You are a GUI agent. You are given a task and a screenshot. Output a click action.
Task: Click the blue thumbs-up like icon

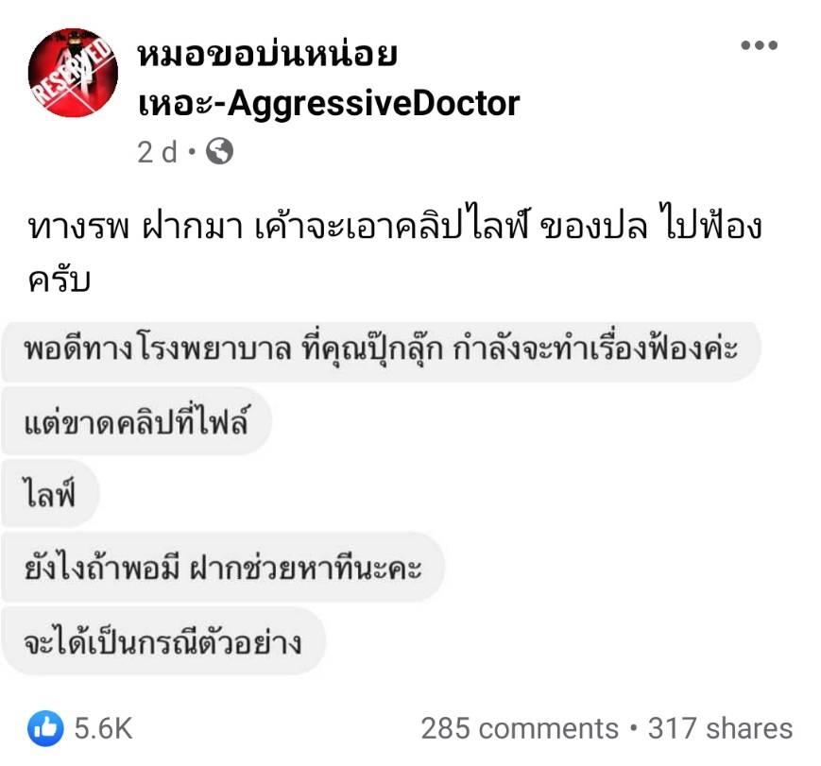[44, 727]
